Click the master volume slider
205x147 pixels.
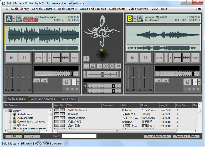point(104,86)
